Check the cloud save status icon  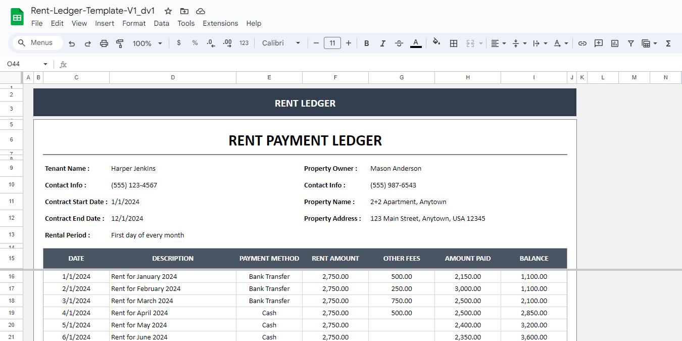(201, 11)
